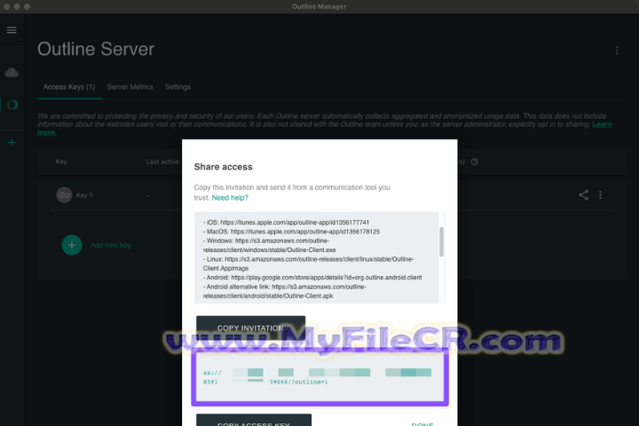Click the invitation text scrollbar thumb
The height and width of the screenshot is (426, 639).
441,241
